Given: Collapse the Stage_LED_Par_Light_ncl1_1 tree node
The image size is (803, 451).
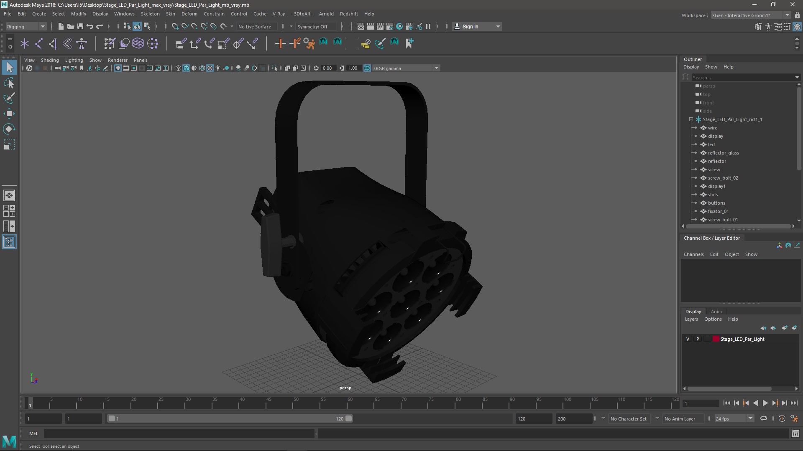Looking at the screenshot, I should point(691,119).
